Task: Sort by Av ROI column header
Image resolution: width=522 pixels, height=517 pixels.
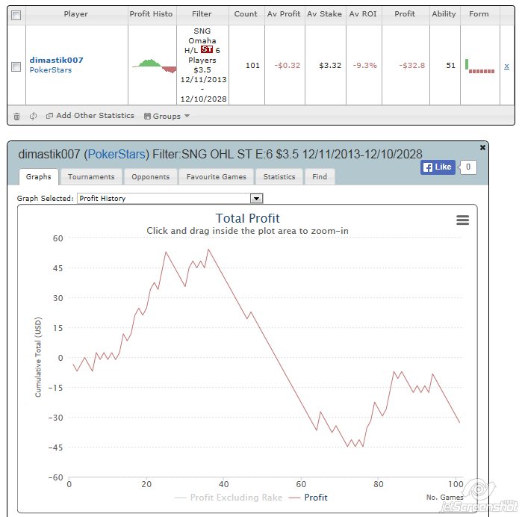Action: click(363, 14)
